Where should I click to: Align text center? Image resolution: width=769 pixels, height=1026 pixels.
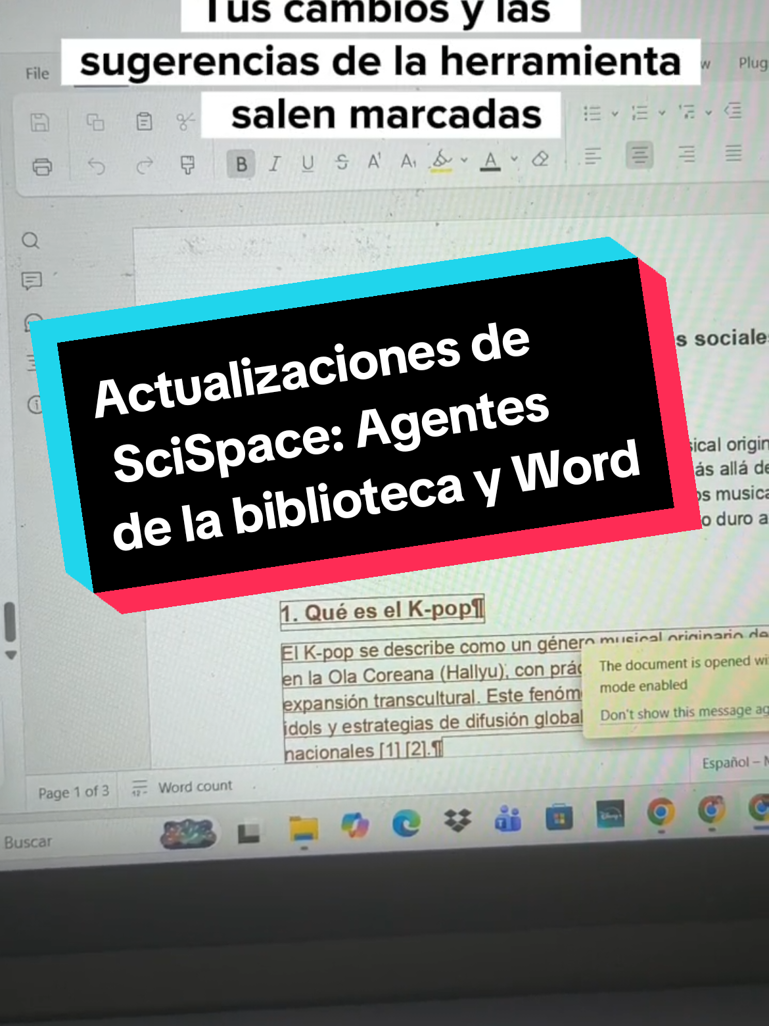pos(640,155)
